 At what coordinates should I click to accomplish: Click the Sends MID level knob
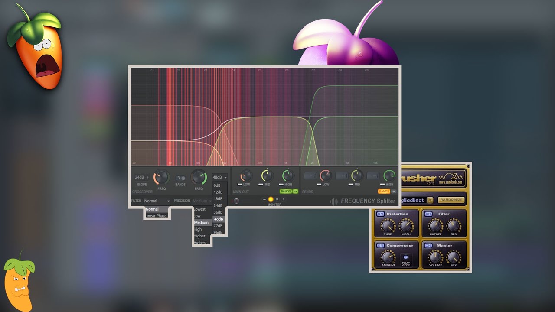pyautogui.click(x=357, y=175)
